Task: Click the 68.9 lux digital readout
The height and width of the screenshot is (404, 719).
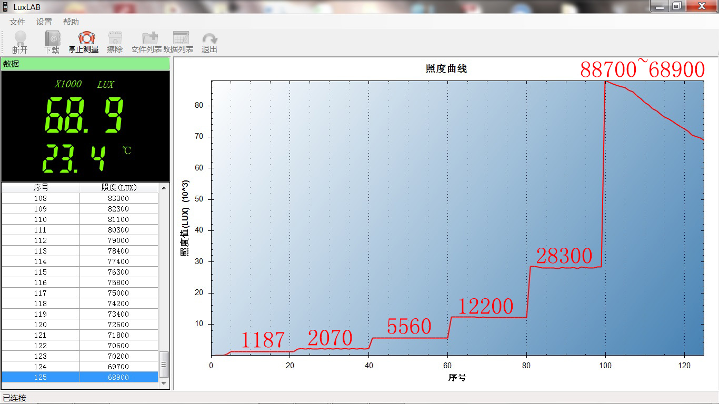Action: pos(84,115)
